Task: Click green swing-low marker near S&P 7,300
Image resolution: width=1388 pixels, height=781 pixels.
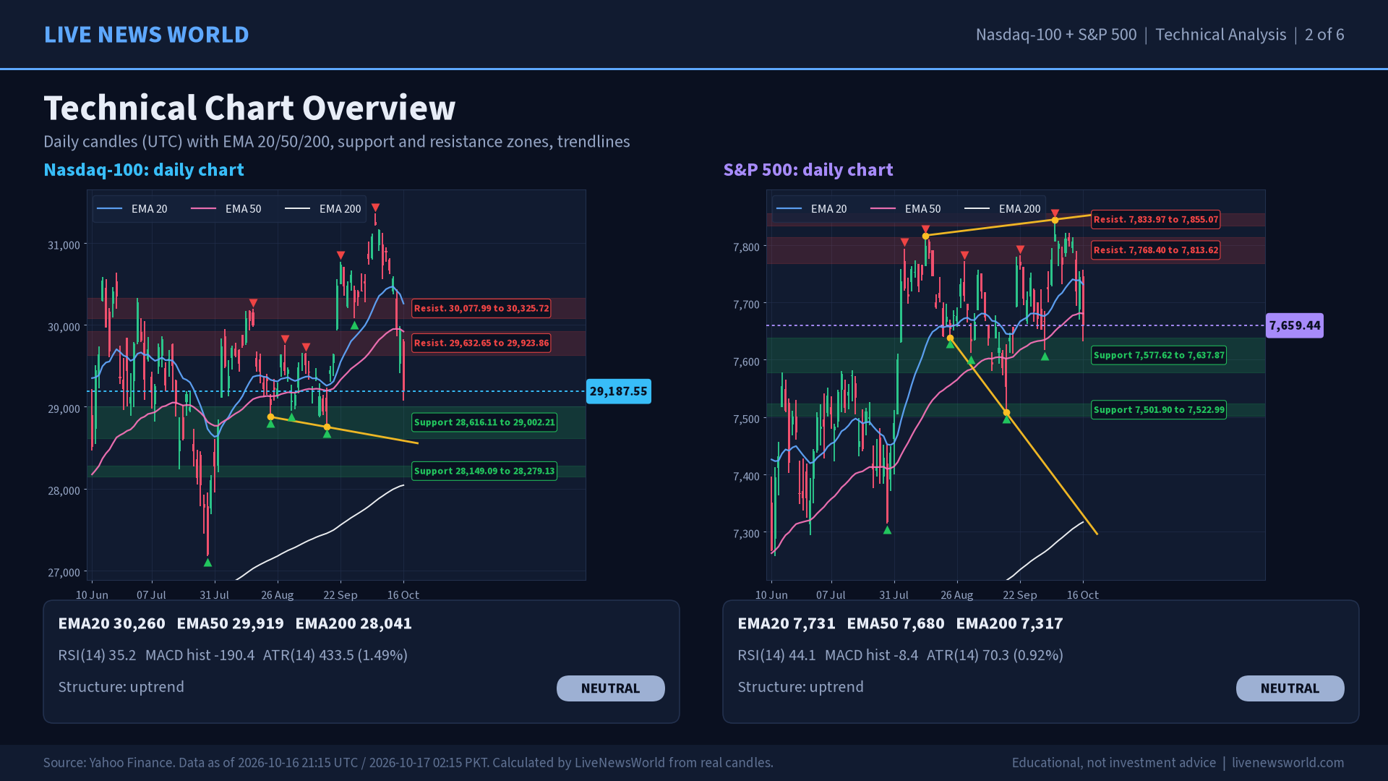Action: tap(888, 530)
